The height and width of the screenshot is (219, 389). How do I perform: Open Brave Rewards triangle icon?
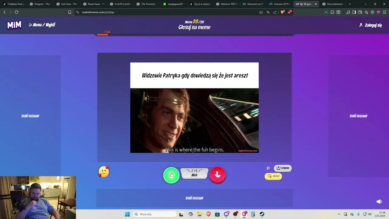click(x=290, y=12)
